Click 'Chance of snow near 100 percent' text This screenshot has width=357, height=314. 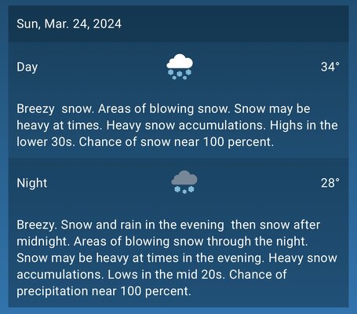pos(177,142)
